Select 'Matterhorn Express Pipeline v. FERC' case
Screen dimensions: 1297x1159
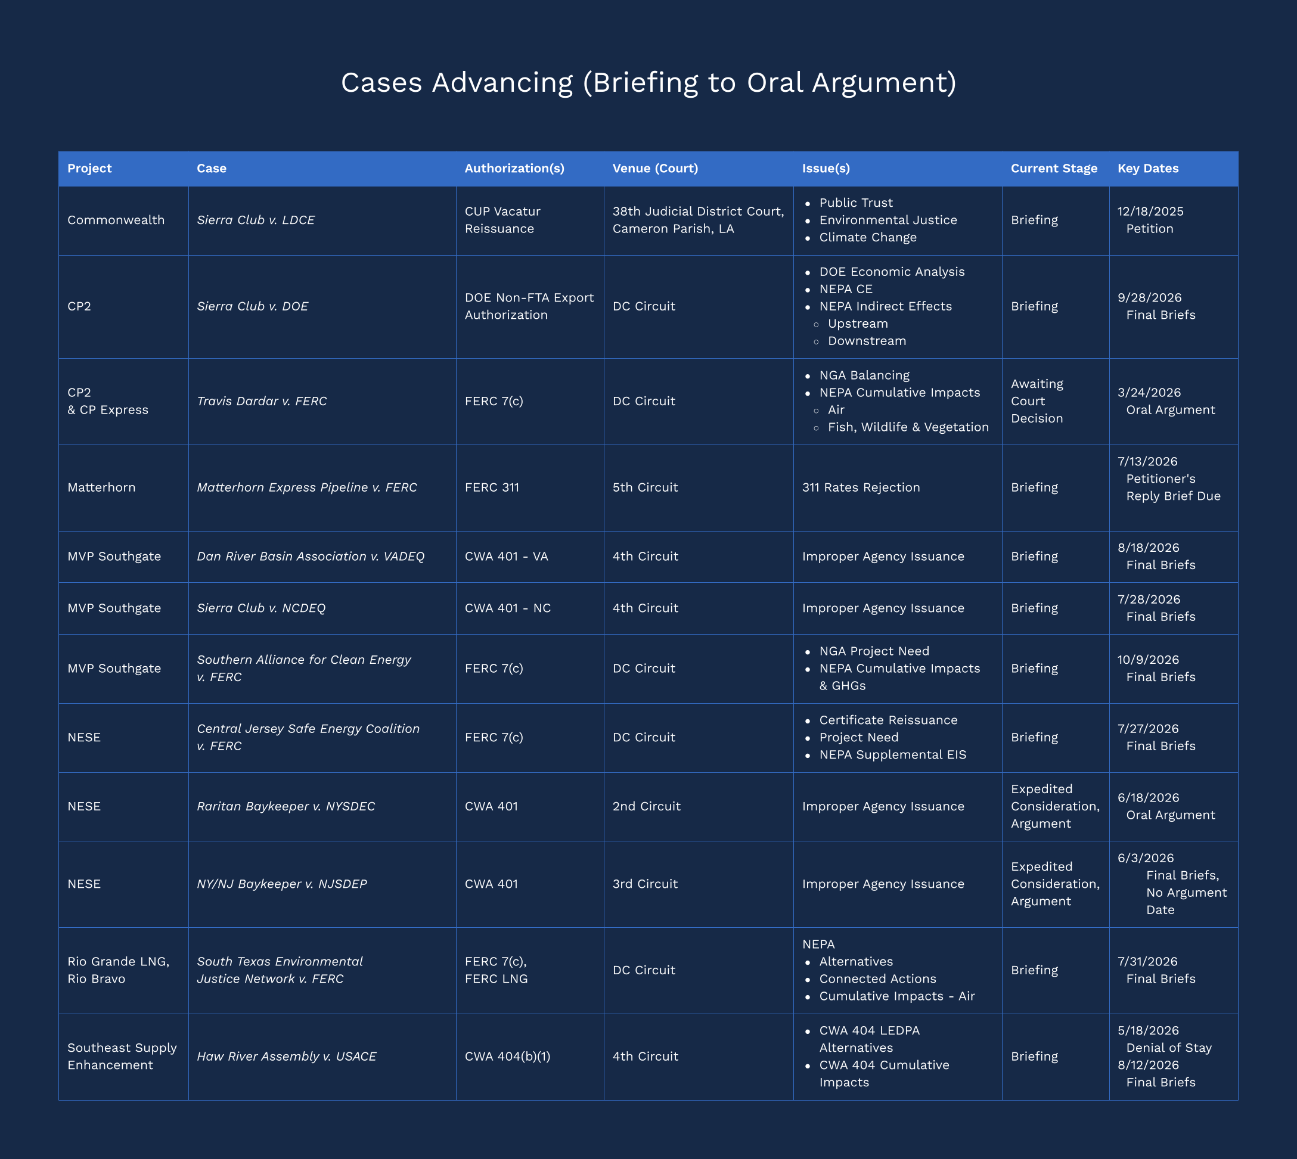pyautogui.click(x=307, y=487)
